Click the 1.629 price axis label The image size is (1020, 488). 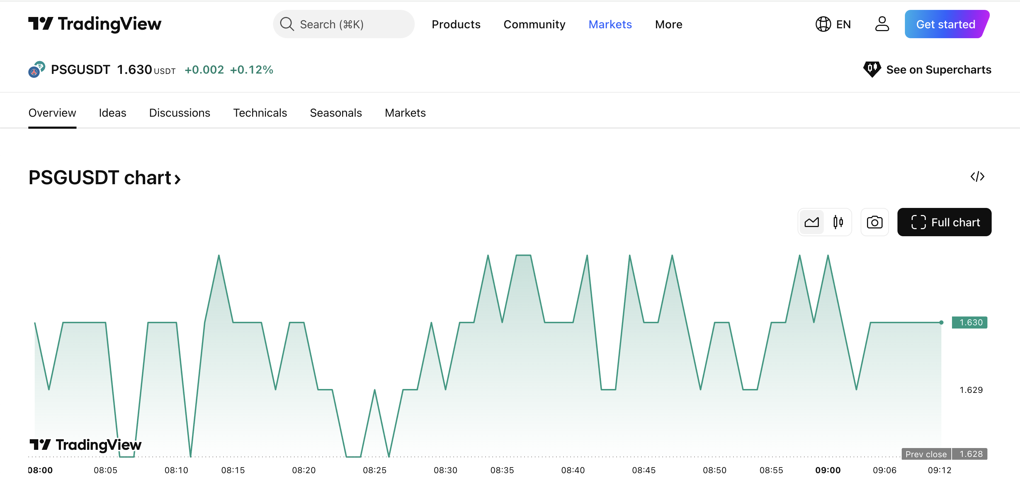pos(970,390)
